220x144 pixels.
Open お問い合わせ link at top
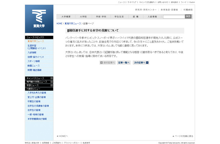click(x=163, y=2)
